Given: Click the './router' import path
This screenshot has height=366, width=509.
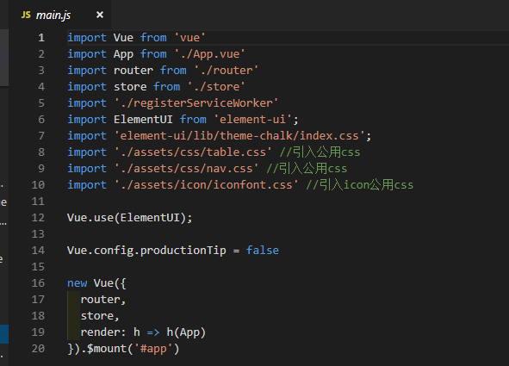Looking at the screenshot, I should pos(227,71).
